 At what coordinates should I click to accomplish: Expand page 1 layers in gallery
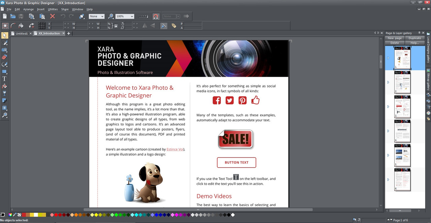coord(388,58)
